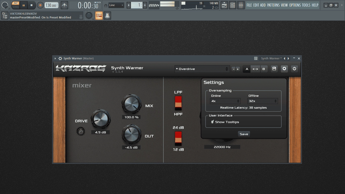This screenshot has width=345, height=194.
Task: Open the Online oversampling 4x dropdown
Action: click(225, 101)
